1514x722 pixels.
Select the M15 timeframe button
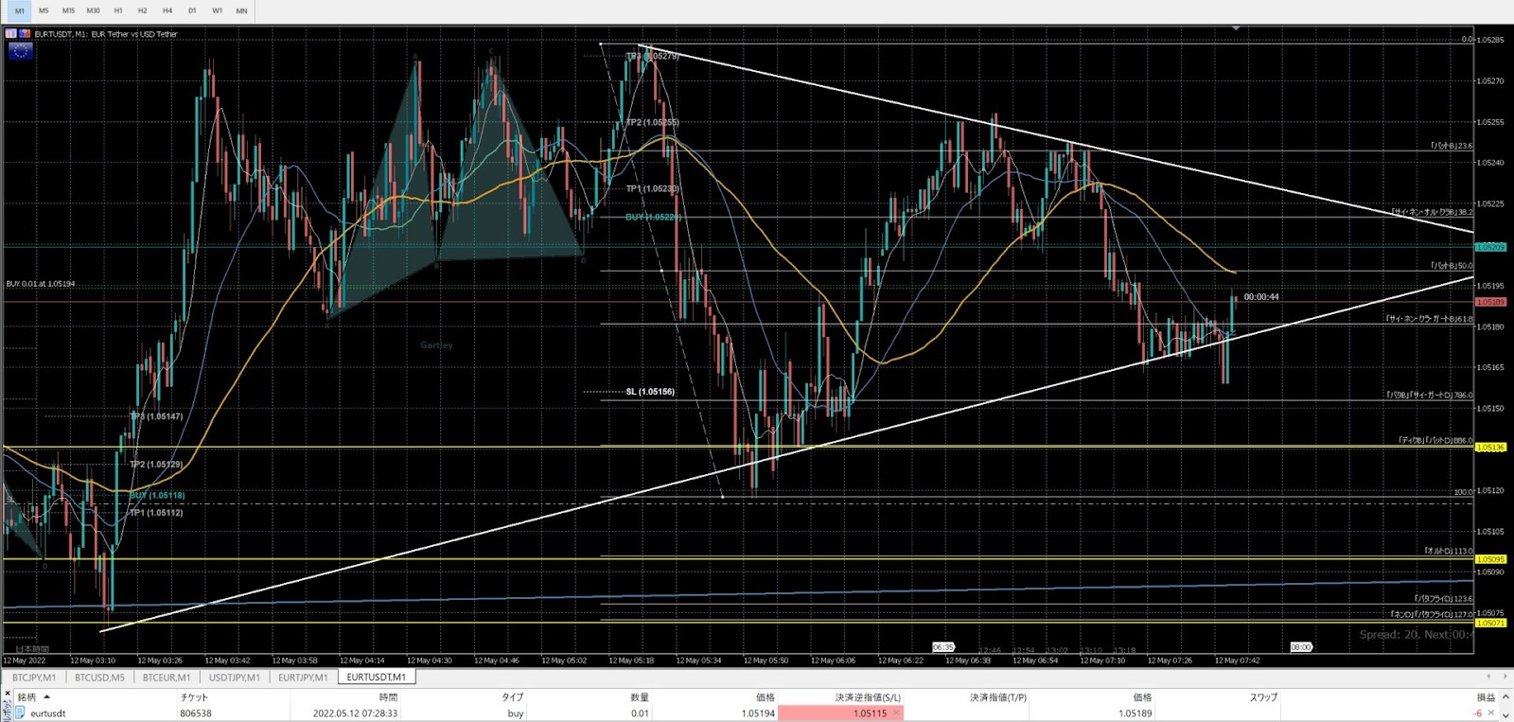[68, 11]
